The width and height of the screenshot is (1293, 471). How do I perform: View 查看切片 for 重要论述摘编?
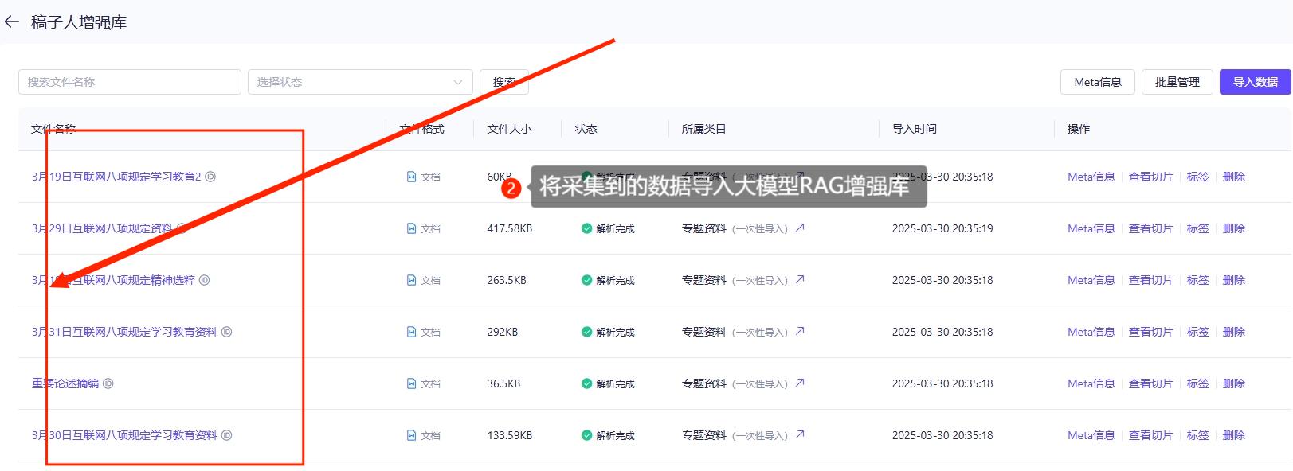coord(1151,383)
